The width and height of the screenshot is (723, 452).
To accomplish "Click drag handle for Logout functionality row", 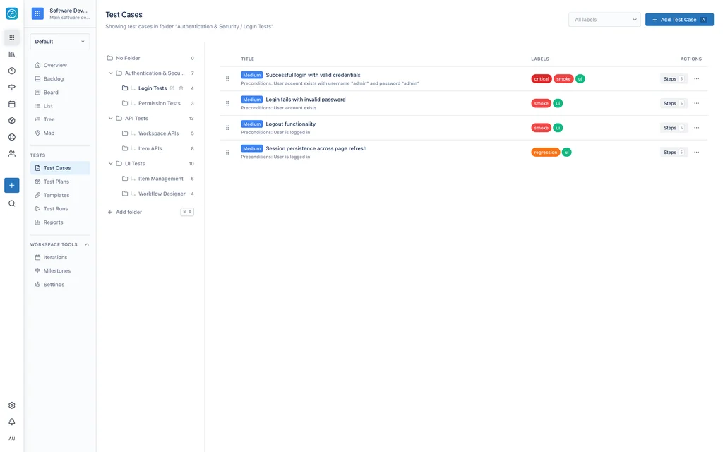I will (227, 128).
